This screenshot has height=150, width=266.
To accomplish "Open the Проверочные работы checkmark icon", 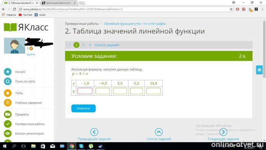I will tap(8, 124).
